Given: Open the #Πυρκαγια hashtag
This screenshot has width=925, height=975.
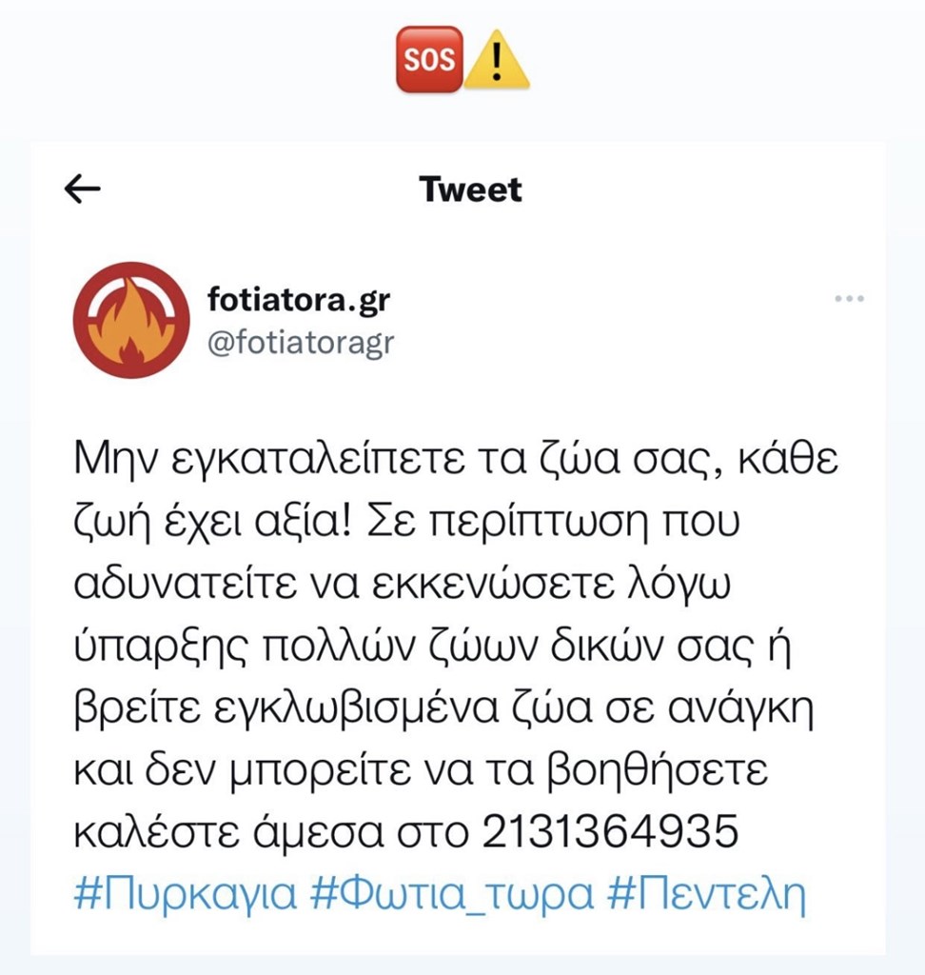Looking at the screenshot, I should click(186, 895).
